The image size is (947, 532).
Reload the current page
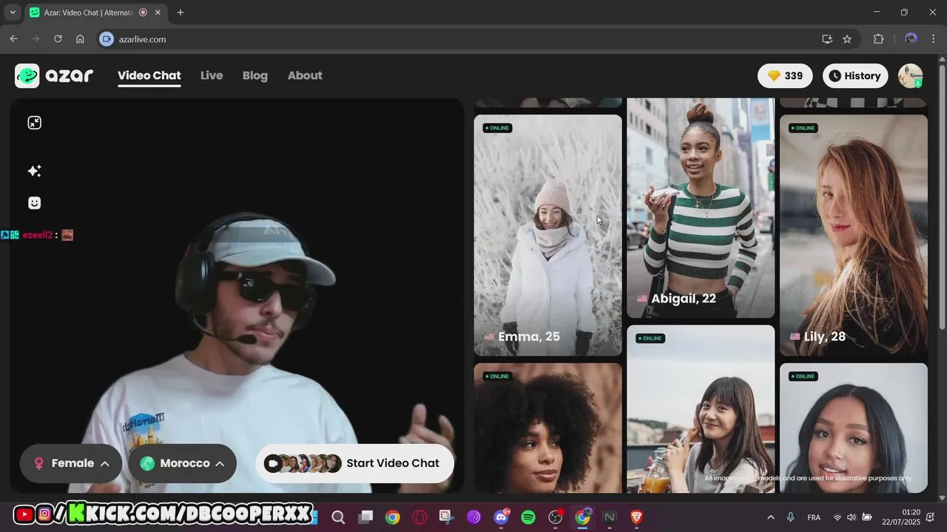click(x=58, y=39)
